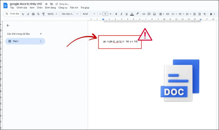Open the Định dạng menu
Image resolution: width=219 pixels, height=130 pixels.
tap(50, 8)
